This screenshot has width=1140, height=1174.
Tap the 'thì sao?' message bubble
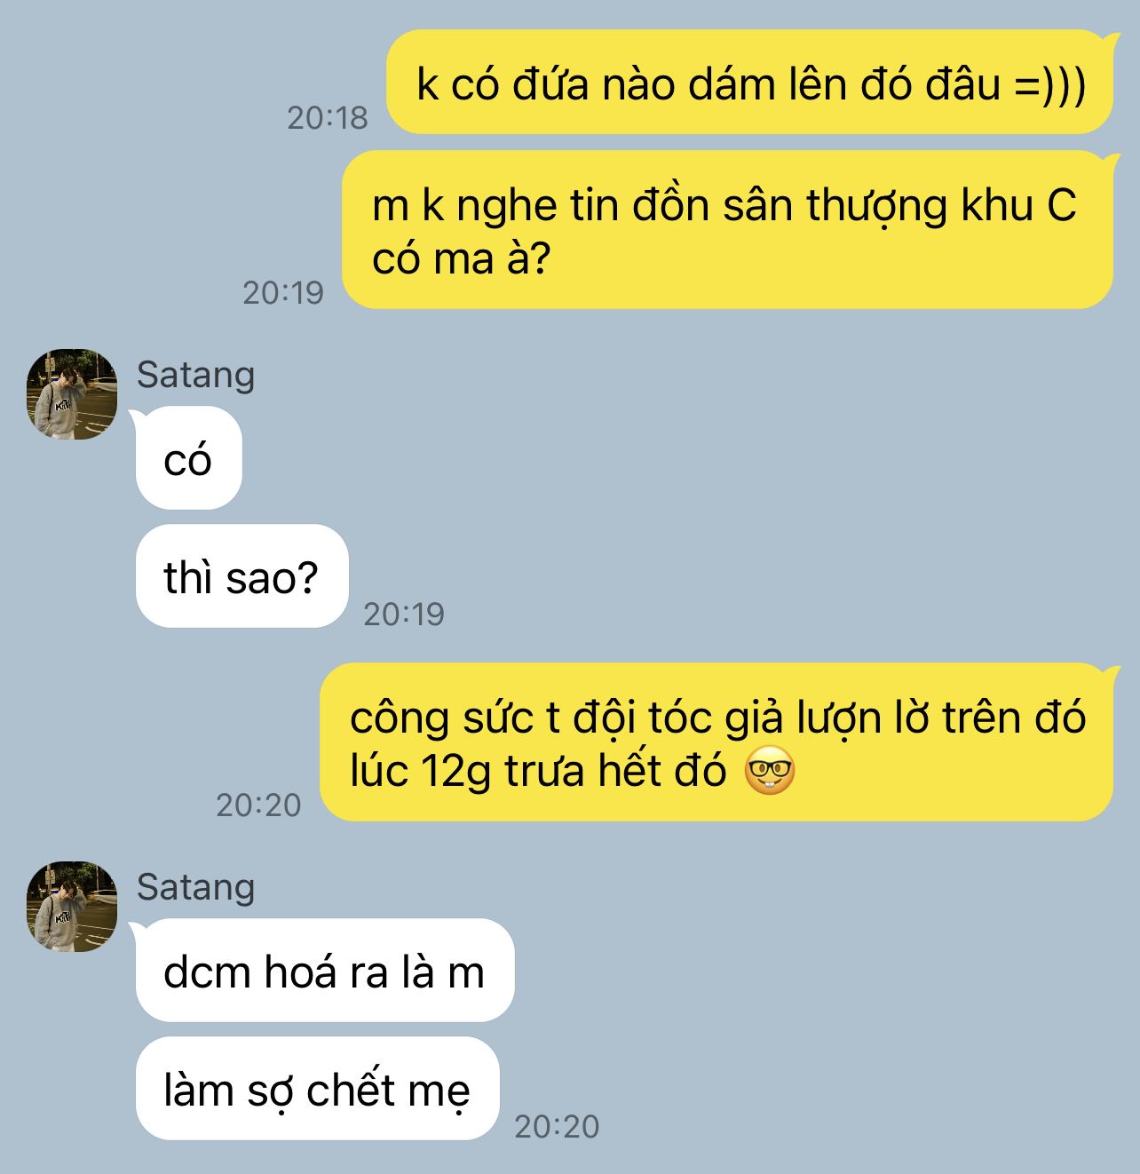(241, 576)
